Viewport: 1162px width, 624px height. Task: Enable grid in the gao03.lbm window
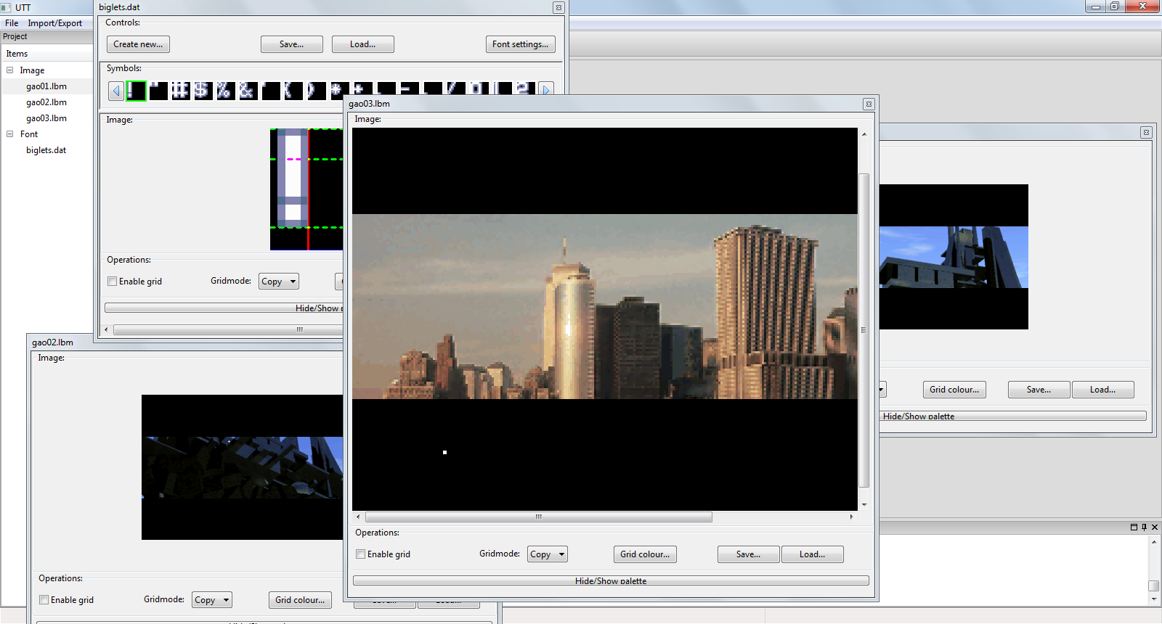(x=361, y=554)
